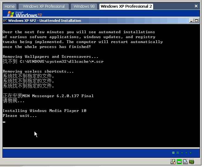Click the '请稍候...' line

(x=14, y=101)
